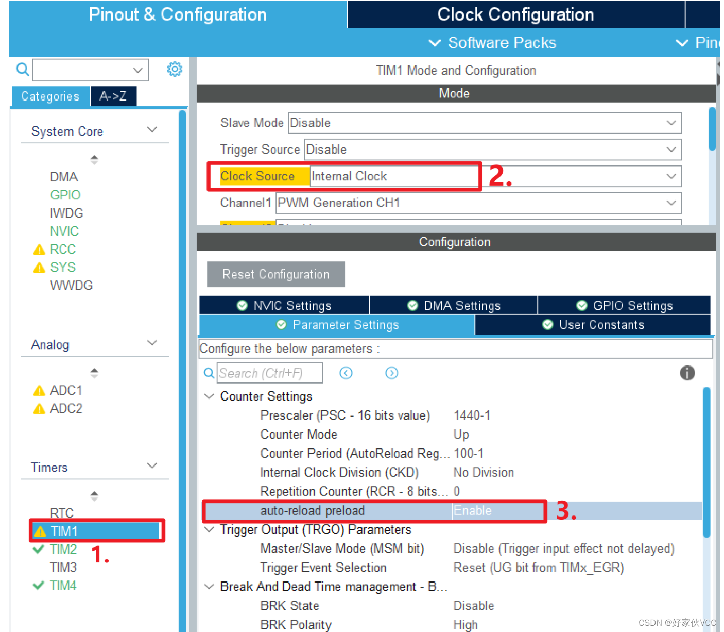The height and width of the screenshot is (632, 724).
Task: Select IWDG in System Core list
Action: pyautogui.click(x=66, y=213)
